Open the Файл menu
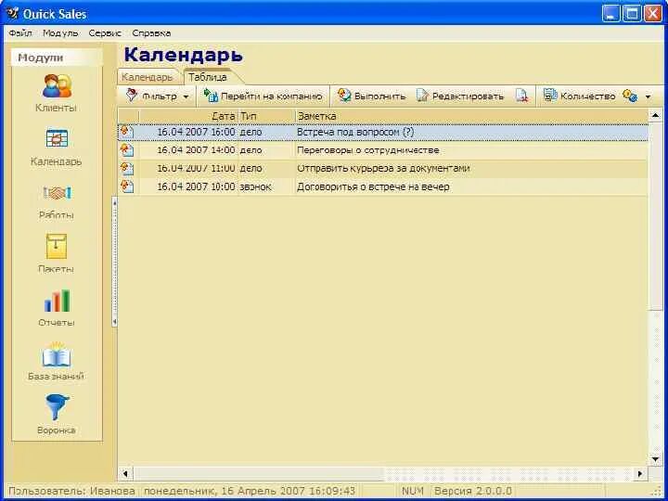The width and height of the screenshot is (668, 501). (x=20, y=33)
